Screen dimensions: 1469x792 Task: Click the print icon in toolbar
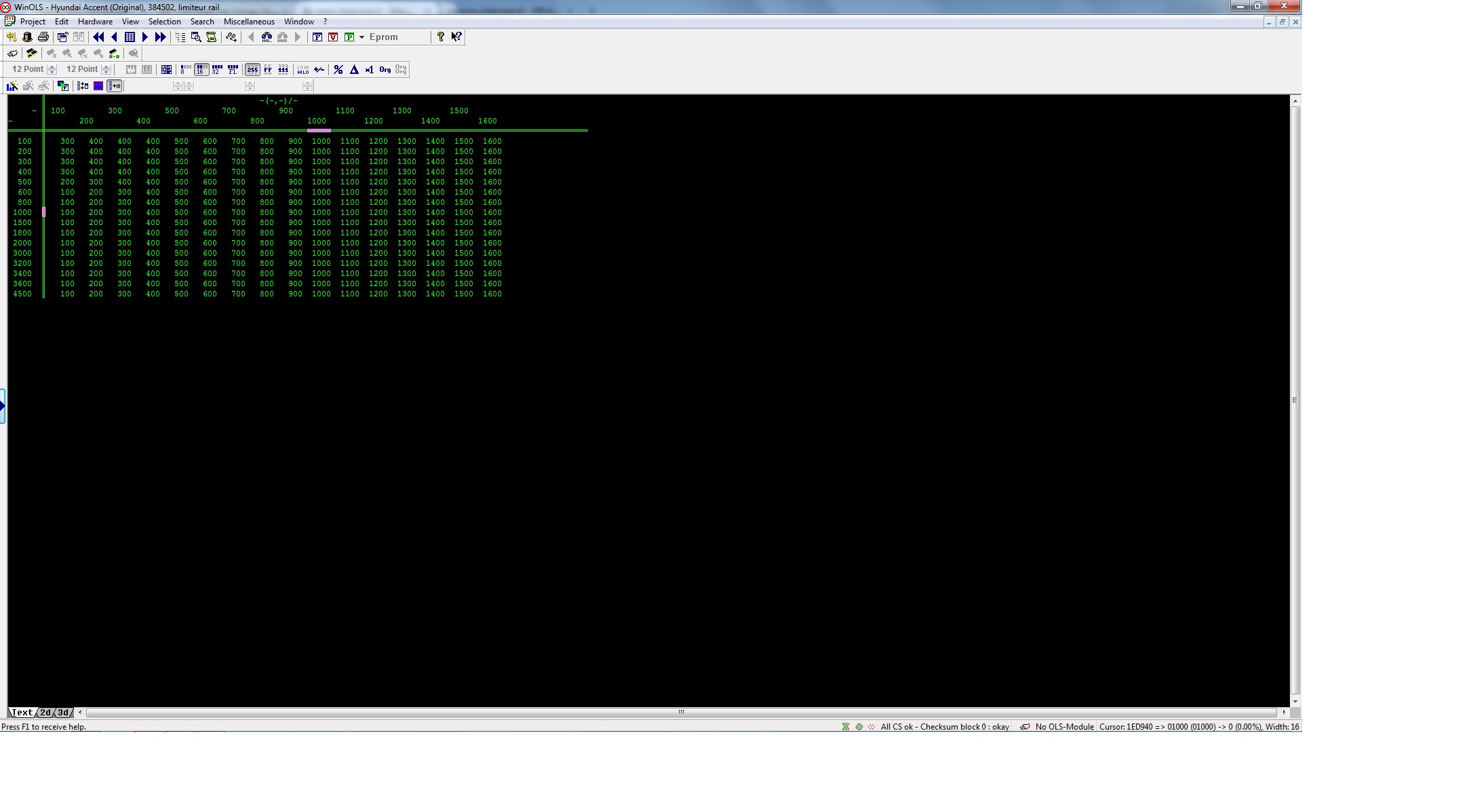coord(43,37)
